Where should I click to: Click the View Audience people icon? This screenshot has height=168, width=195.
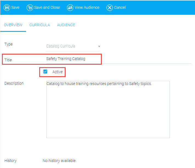coord(70,7)
